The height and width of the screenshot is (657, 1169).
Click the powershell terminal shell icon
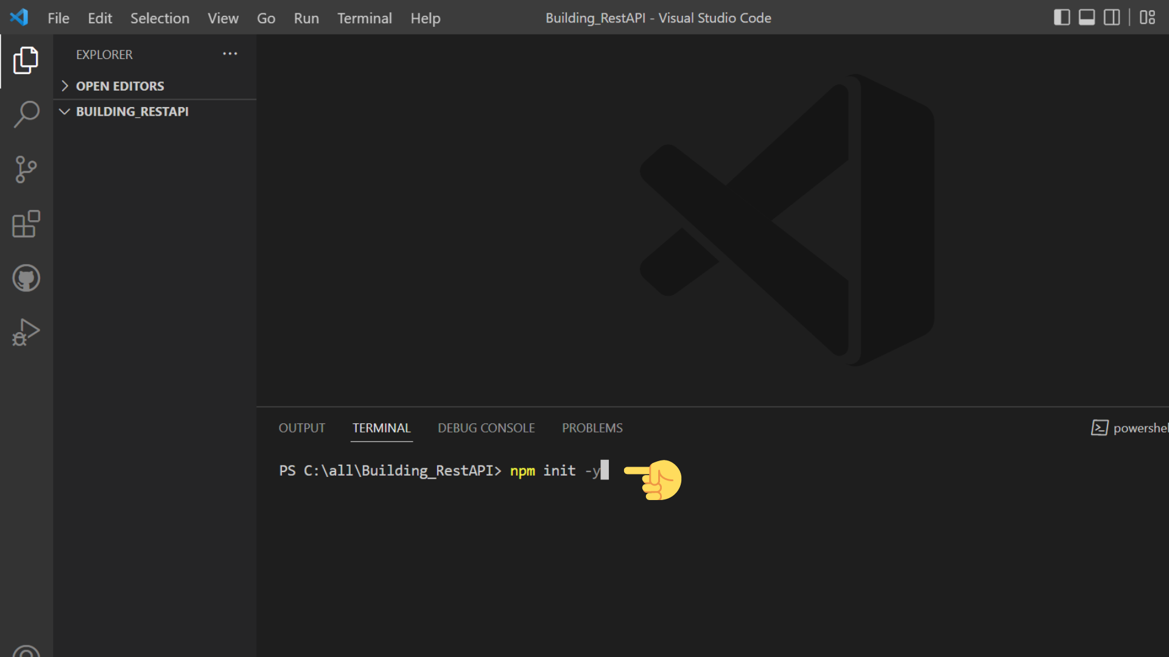pos(1100,428)
